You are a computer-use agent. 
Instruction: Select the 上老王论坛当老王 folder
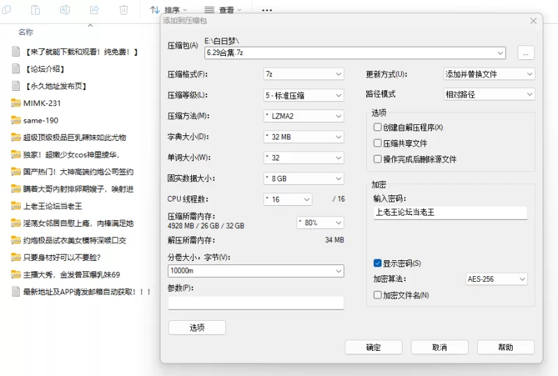pyautogui.click(x=47, y=206)
